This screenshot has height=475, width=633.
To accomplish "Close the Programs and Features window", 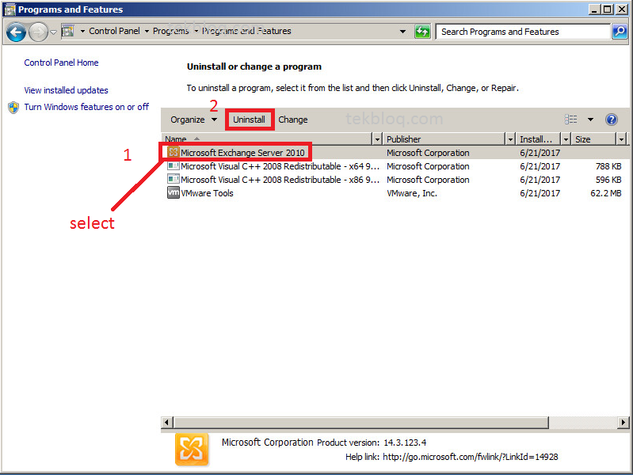I will coord(622,9).
